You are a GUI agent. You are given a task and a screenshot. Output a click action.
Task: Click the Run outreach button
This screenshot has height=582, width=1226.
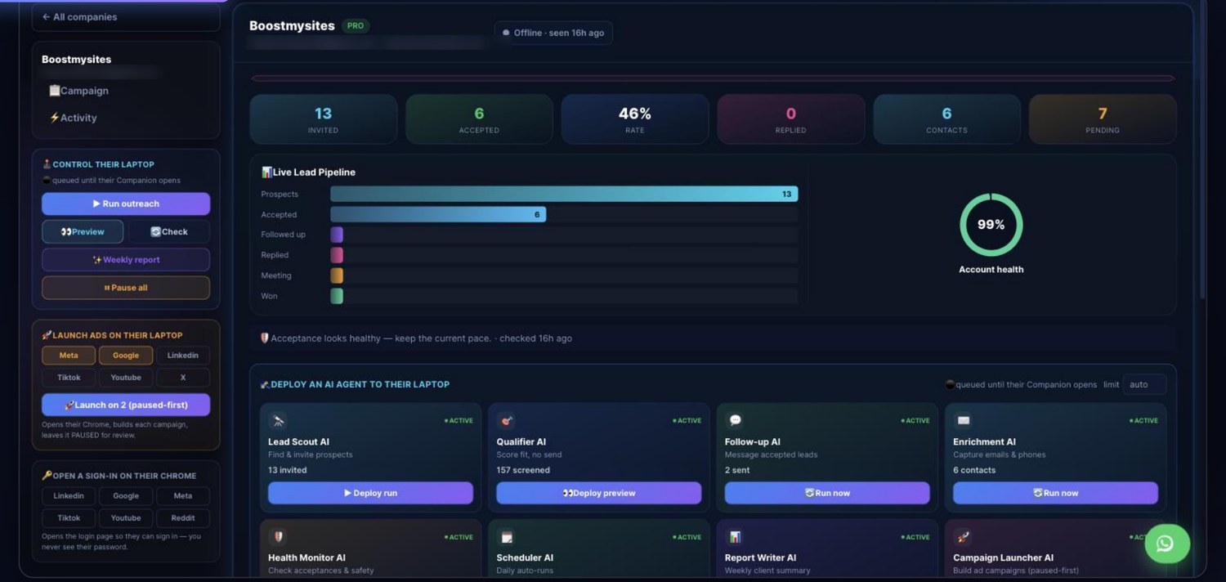coord(126,204)
